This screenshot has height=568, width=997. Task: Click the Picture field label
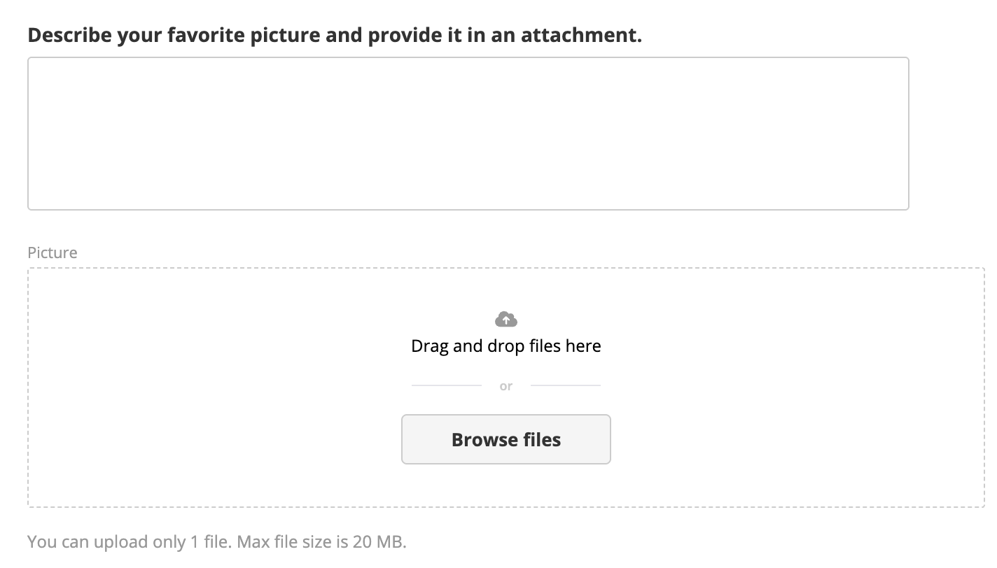53,253
